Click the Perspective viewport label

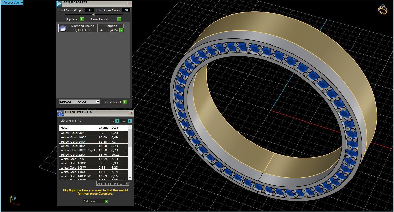11,3
